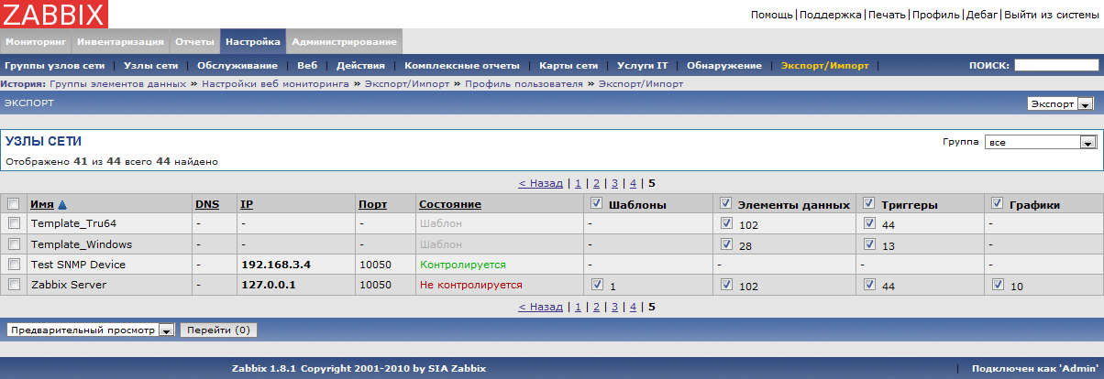The image size is (1104, 379).
Task: Open the Группа dropdown showing все
Action: click(1041, 143)
